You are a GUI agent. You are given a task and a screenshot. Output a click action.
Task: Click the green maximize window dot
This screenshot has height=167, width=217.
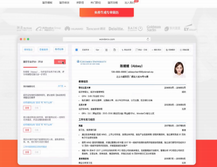pos(28,39)
